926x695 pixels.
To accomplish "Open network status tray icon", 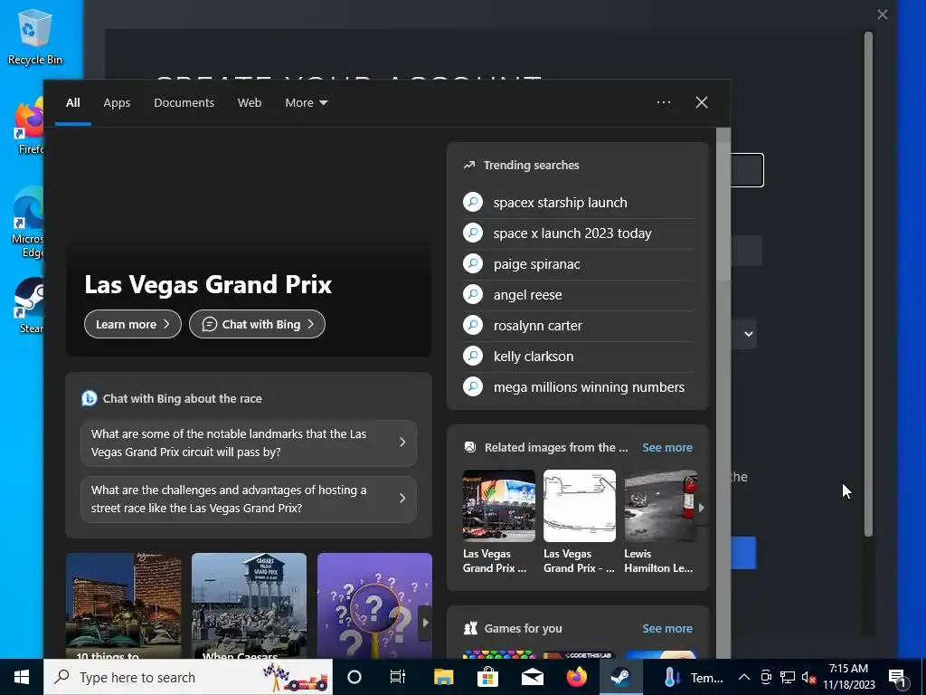I will tap(788, 677).
